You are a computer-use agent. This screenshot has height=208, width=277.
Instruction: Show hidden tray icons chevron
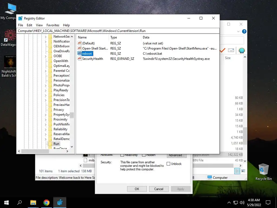tap(229, 203)
